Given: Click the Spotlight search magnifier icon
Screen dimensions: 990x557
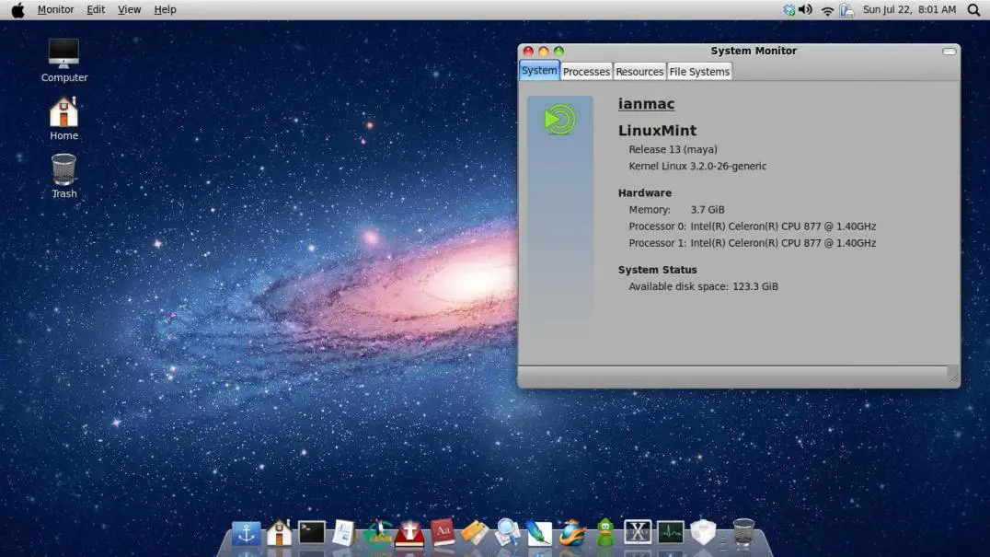Looking at the screenshot, I should 973,10.
